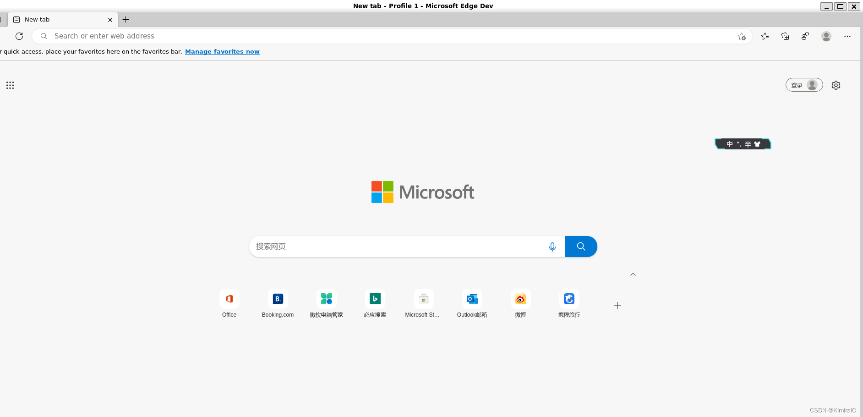This screenshot has height=417, width=863.
Task: Open the Collections icon in the toolbar
Action: (x=785, y=36)
